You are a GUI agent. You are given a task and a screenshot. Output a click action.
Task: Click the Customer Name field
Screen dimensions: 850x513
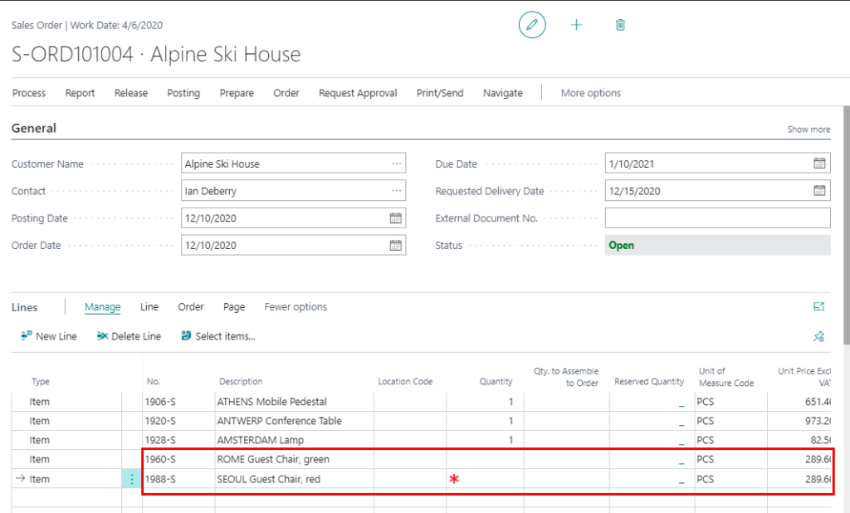pos(293,164)
